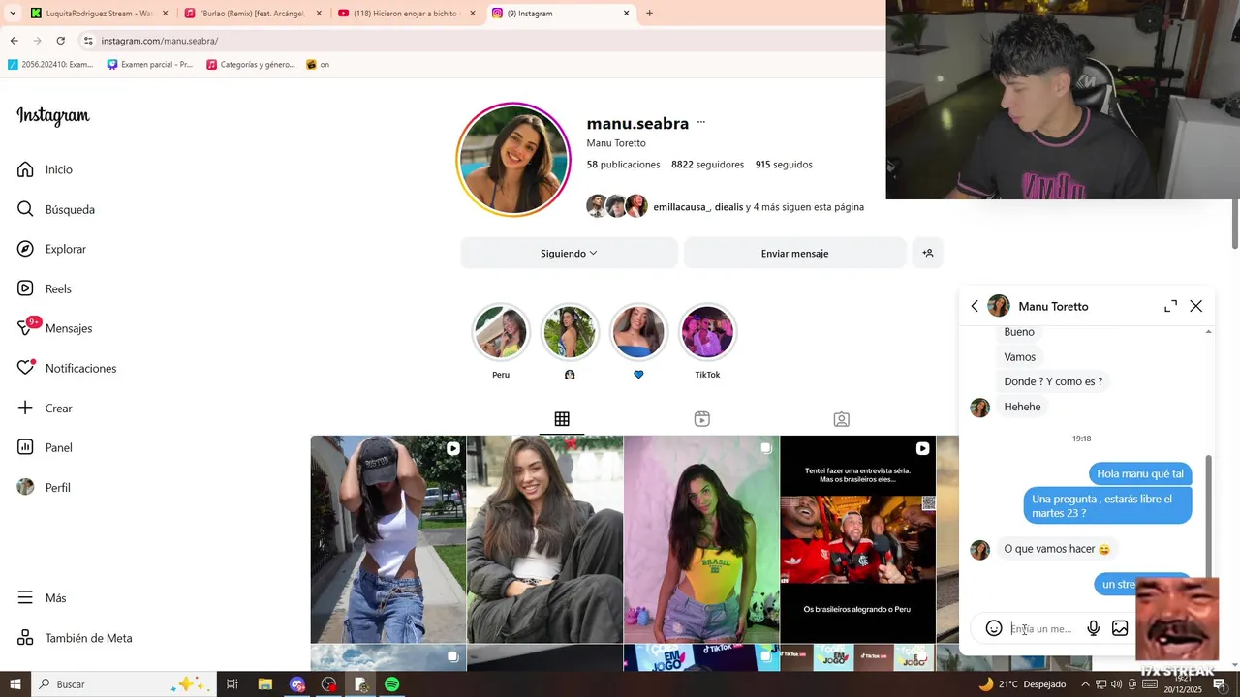This screenshot has width=1240, height=697.
Task: Open Task View on the taskbar
Action: point(232,684)
